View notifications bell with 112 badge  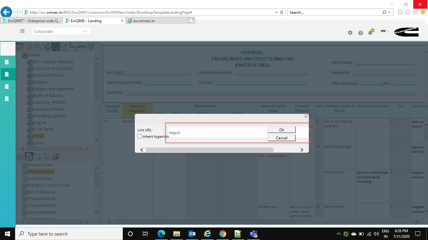tap(371, 32)
